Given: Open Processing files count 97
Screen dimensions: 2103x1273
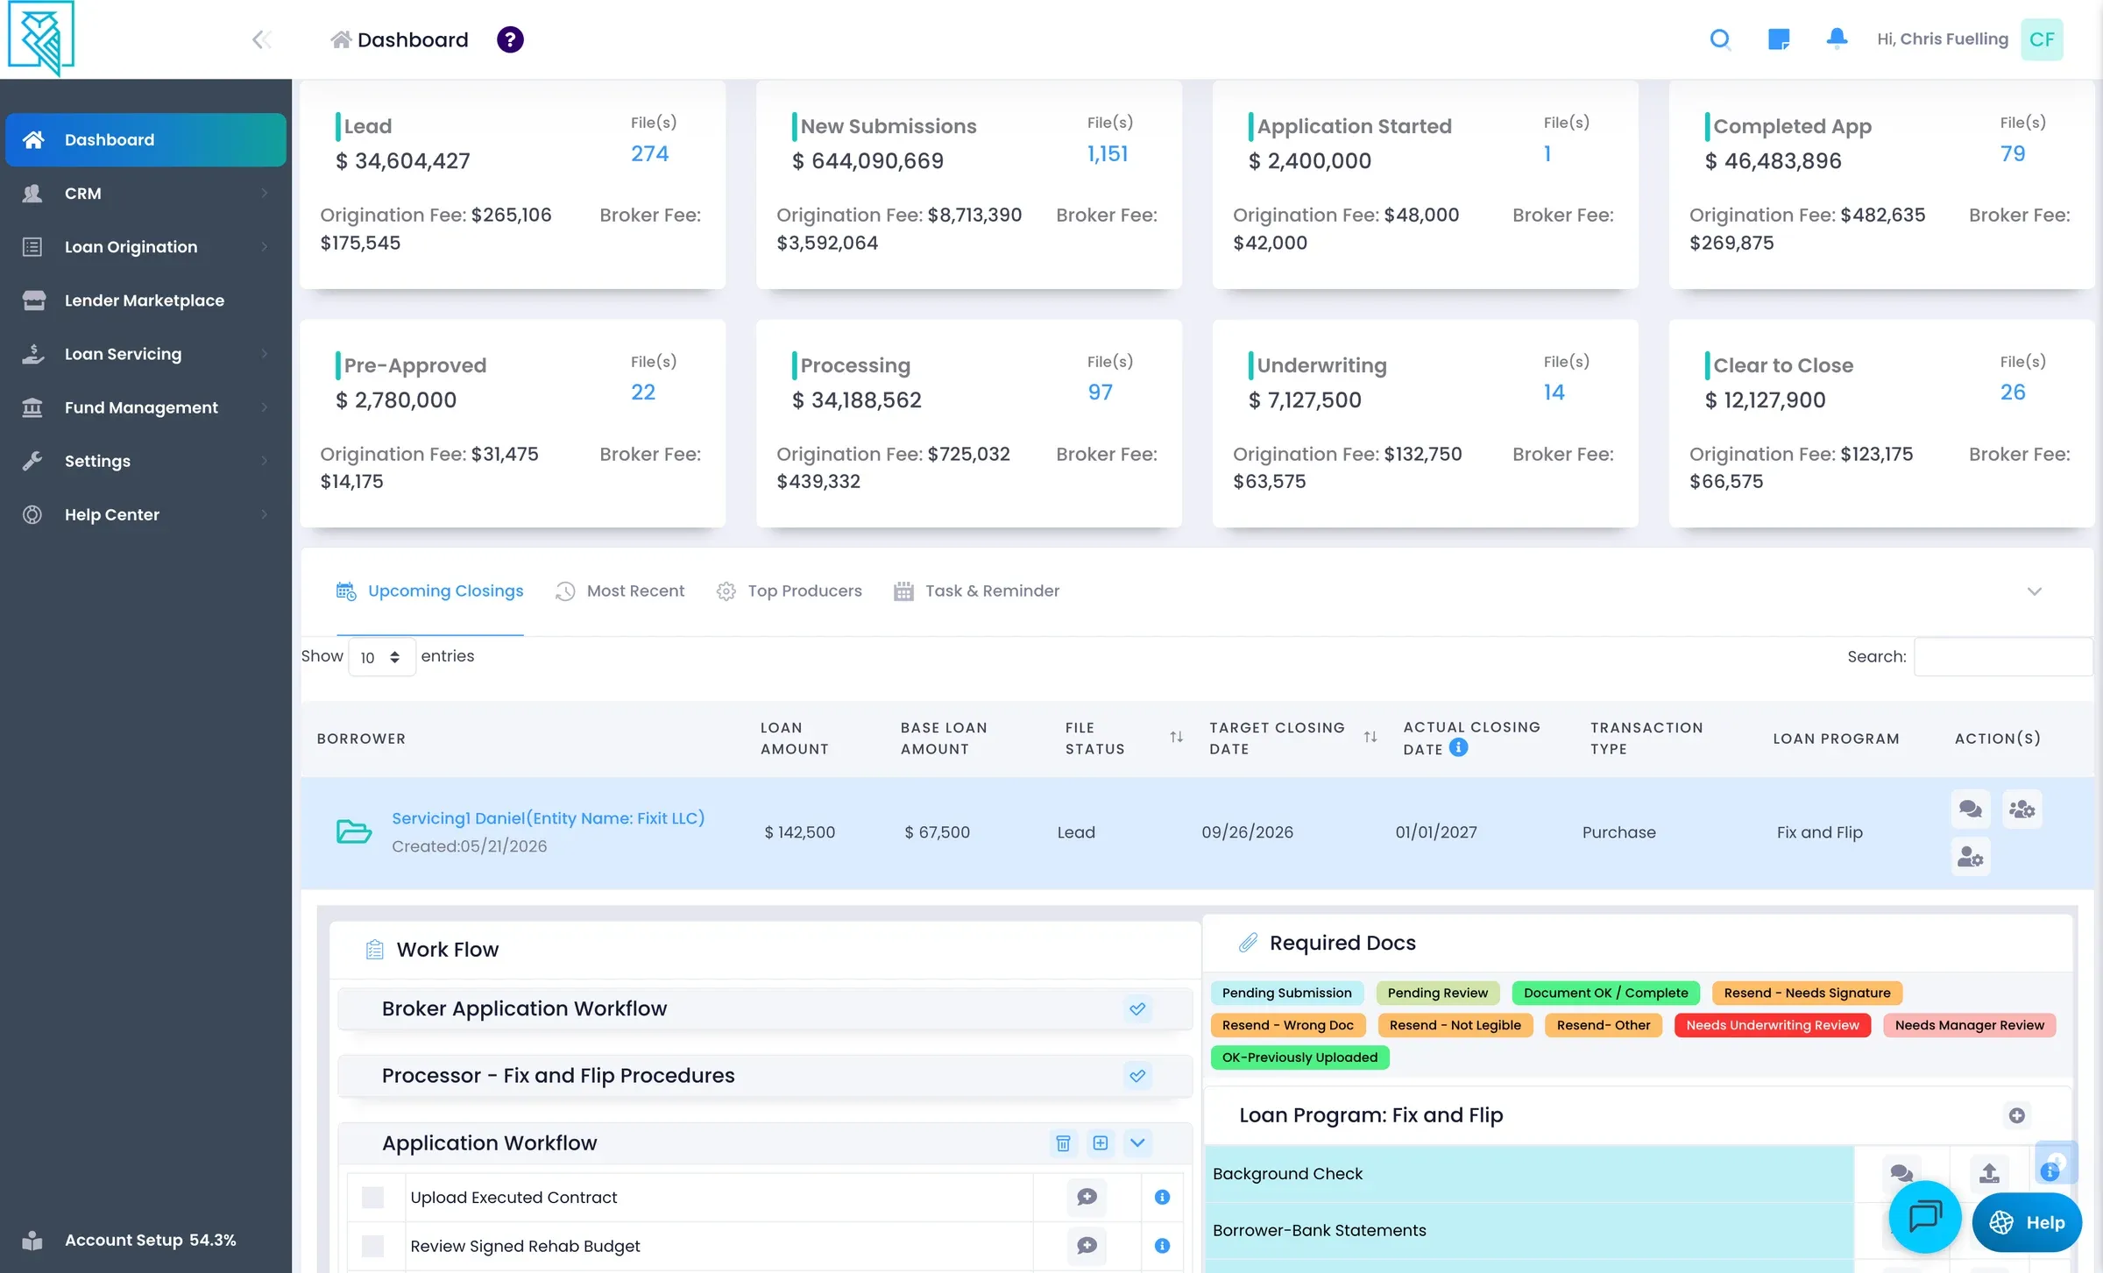Looking at the screenshot, I should tap(1101, 393).
